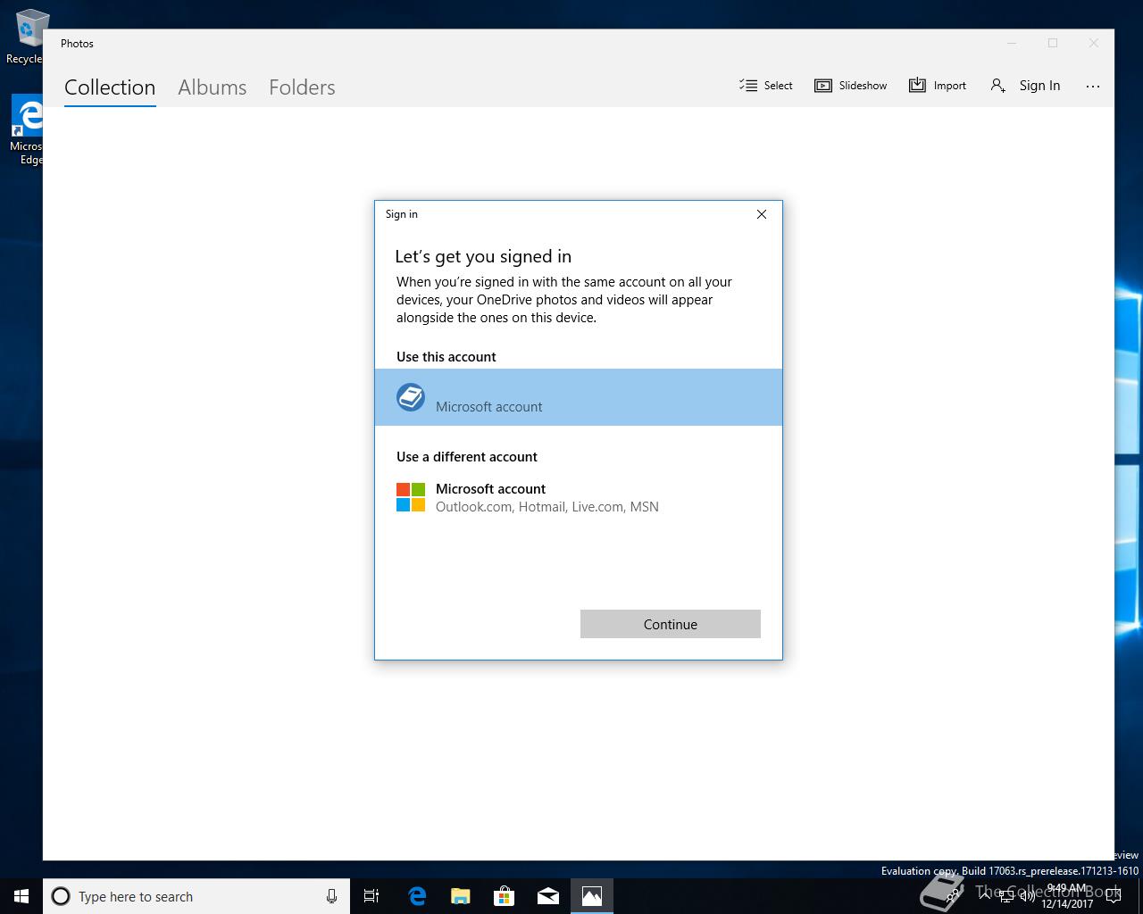The width and height of the screenshot is (1143, 914).
Task: Open the more options ellipsis menu
Action: [x=1093, y=87]
